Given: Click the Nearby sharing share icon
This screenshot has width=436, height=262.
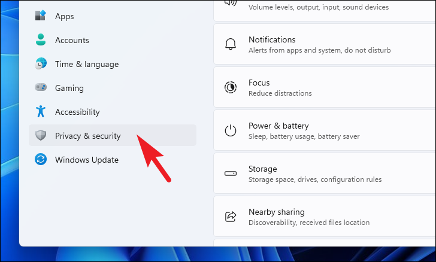Looking at the screenshot, I should [231, 217].
